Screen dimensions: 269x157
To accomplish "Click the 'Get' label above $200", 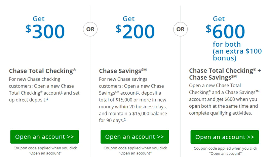I will pos(129,19).
